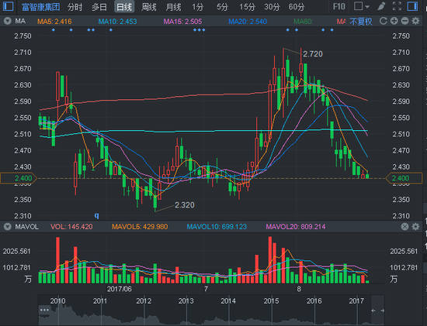Open the drawing brush tool
The height and width of the screenshot is (326, 427).
click(x=381, y=6)
